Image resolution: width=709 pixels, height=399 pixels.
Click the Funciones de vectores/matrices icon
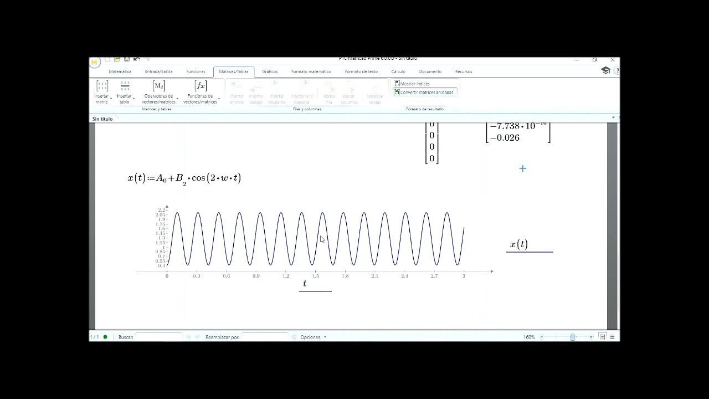tap(201, 86)
